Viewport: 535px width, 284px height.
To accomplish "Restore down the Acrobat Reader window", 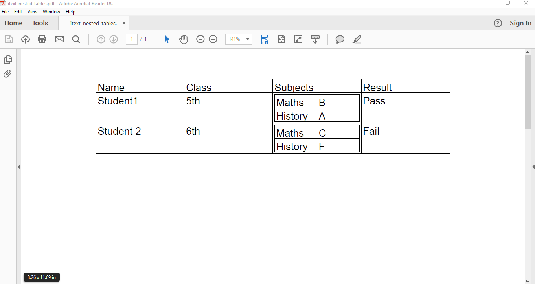I will click(508, 3).
